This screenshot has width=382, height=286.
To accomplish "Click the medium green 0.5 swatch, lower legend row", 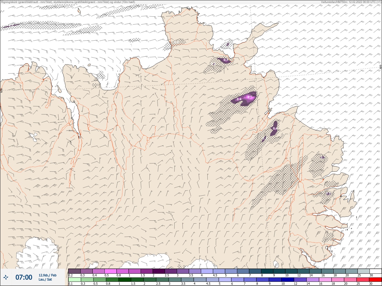I will coord(99,280).
